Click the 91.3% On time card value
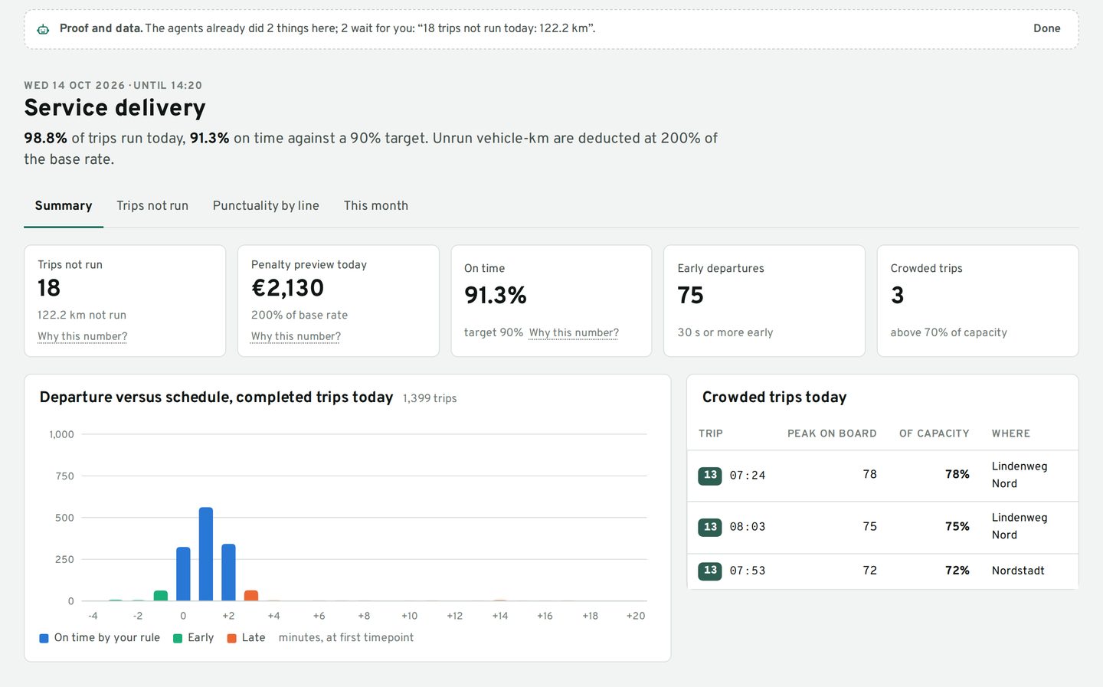The width and height of the screenshot is (1103, 687). click(496, 296)
